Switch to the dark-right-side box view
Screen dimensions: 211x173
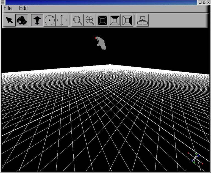(x=127, y=20)
